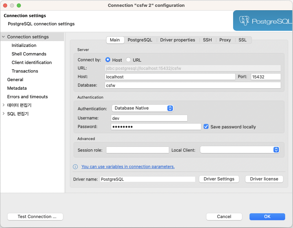
Task: Click the info icon beside variables hint
Action: (75, 167)
